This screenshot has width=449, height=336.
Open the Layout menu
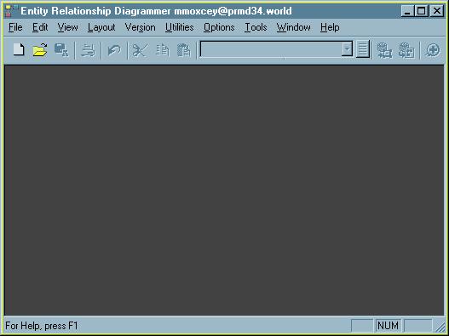pos(101,27)
